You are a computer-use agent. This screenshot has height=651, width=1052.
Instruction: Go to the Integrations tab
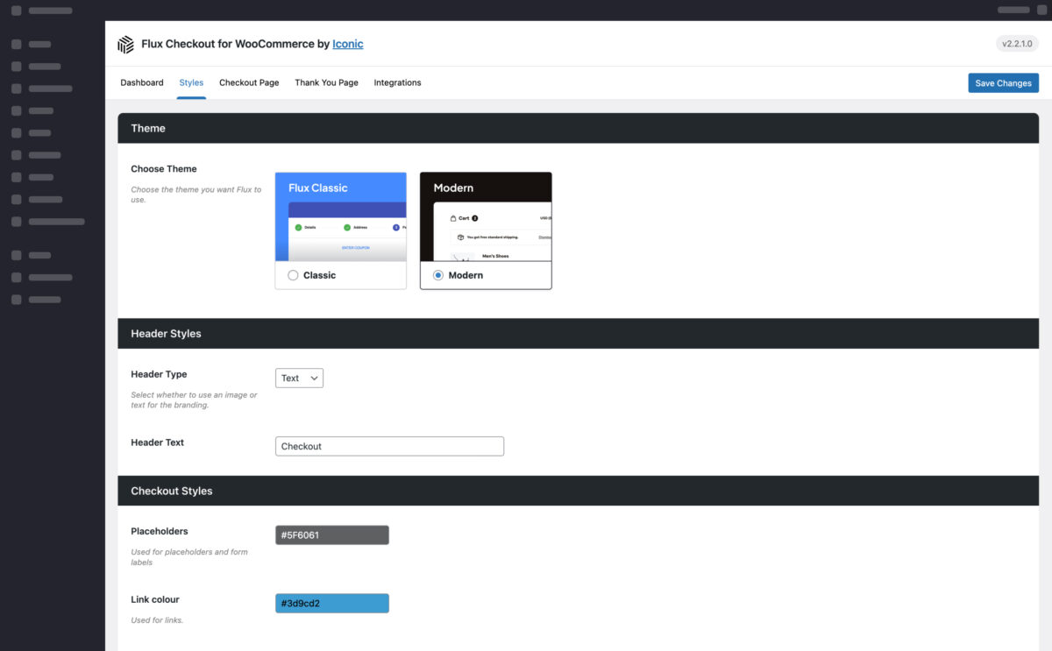click(397, 82)
